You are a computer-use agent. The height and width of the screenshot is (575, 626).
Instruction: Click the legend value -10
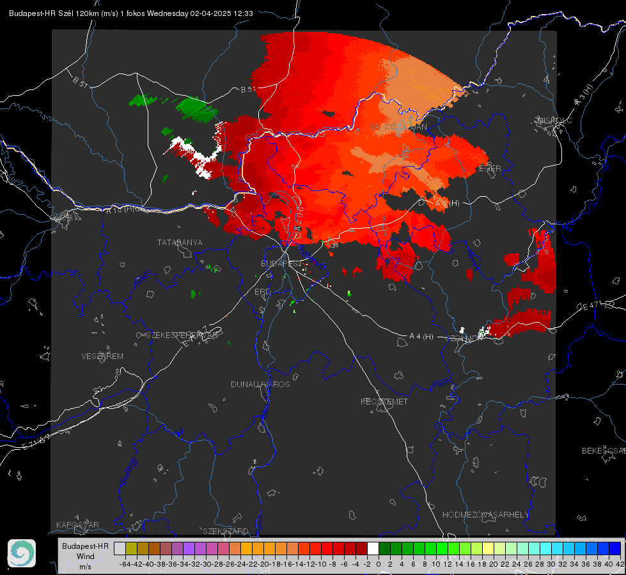click(321, 564)
